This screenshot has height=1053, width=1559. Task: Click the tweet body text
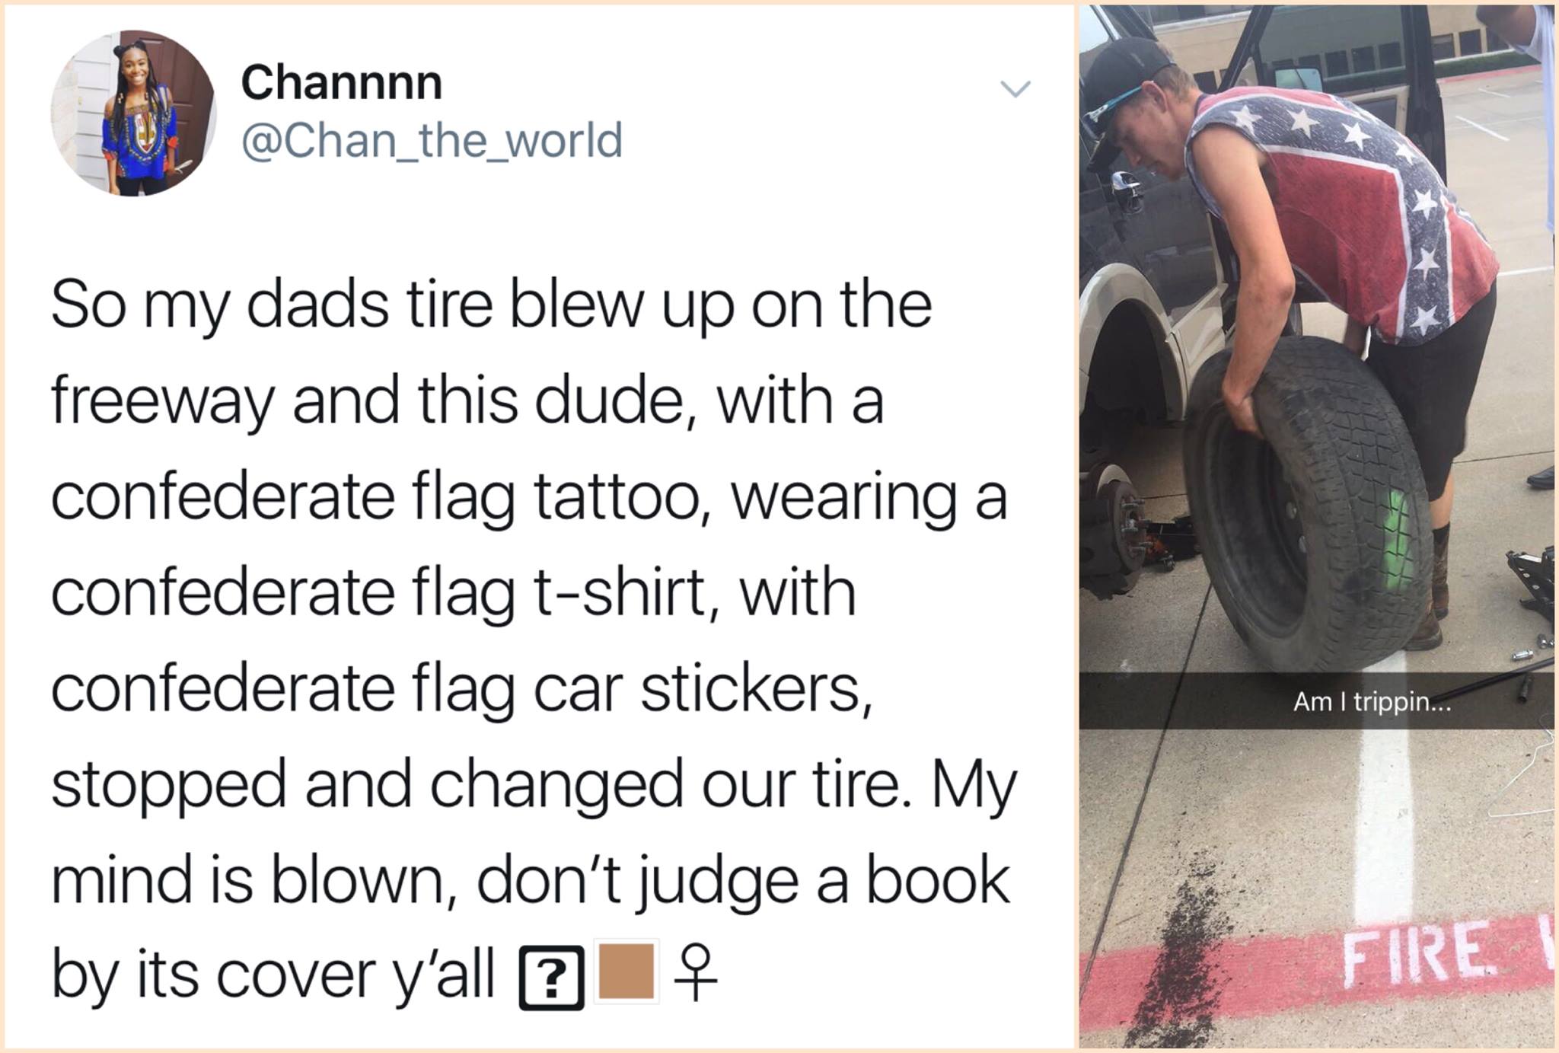coord(533,640)
